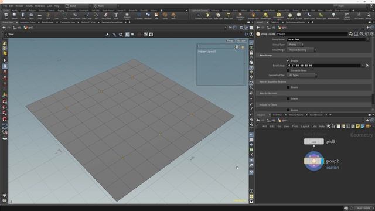Switch to the Geometry Spreadsheet tab
The width and height of the screenshot is (375, 211).
pos(112,22)
